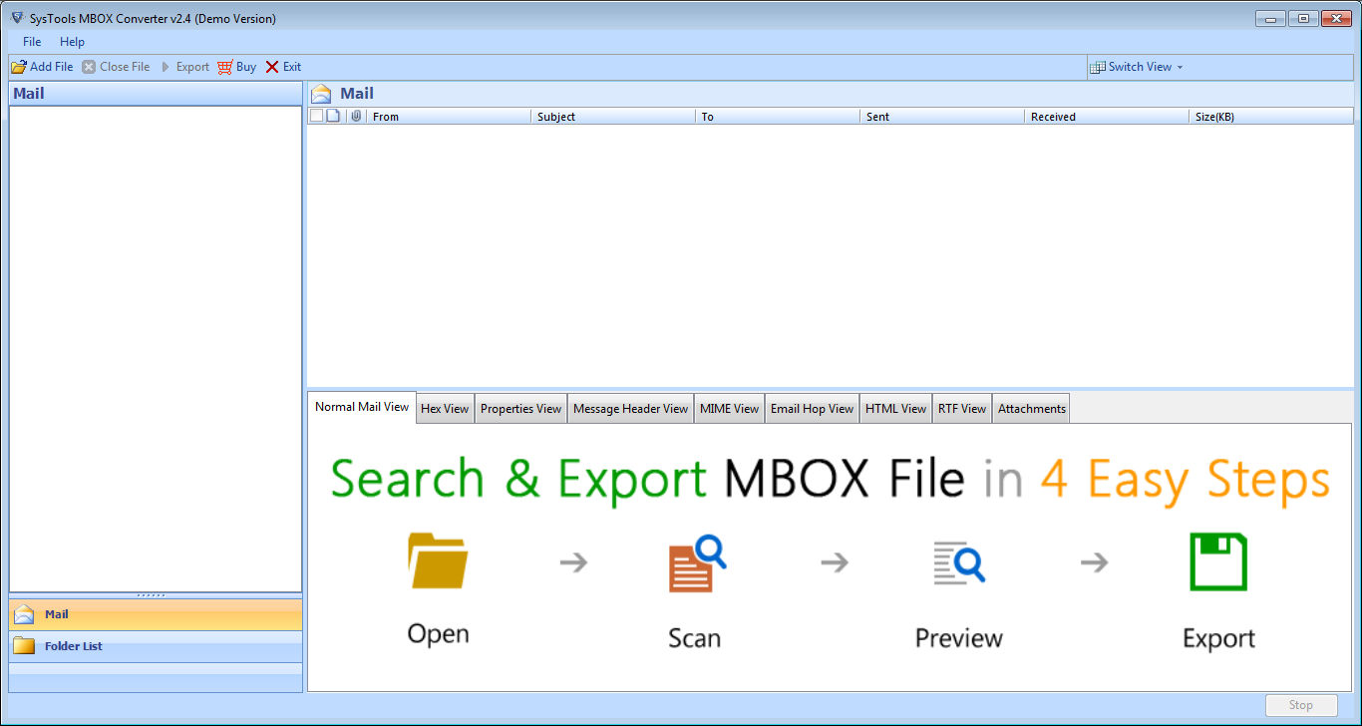The image size is (1362, 726).
Task: Click the dotted splitter grip above the Mail pane
Action: [x=152, y=595]
